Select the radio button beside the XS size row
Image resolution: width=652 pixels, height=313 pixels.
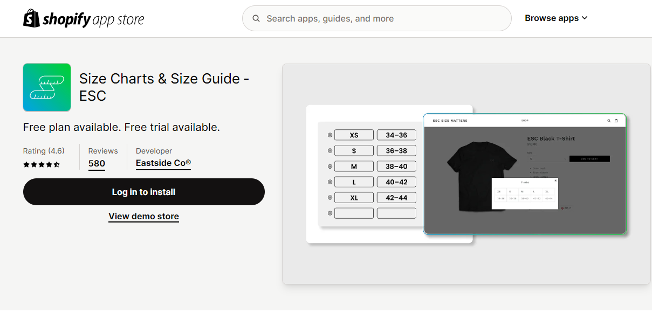(x=330, y=135)
